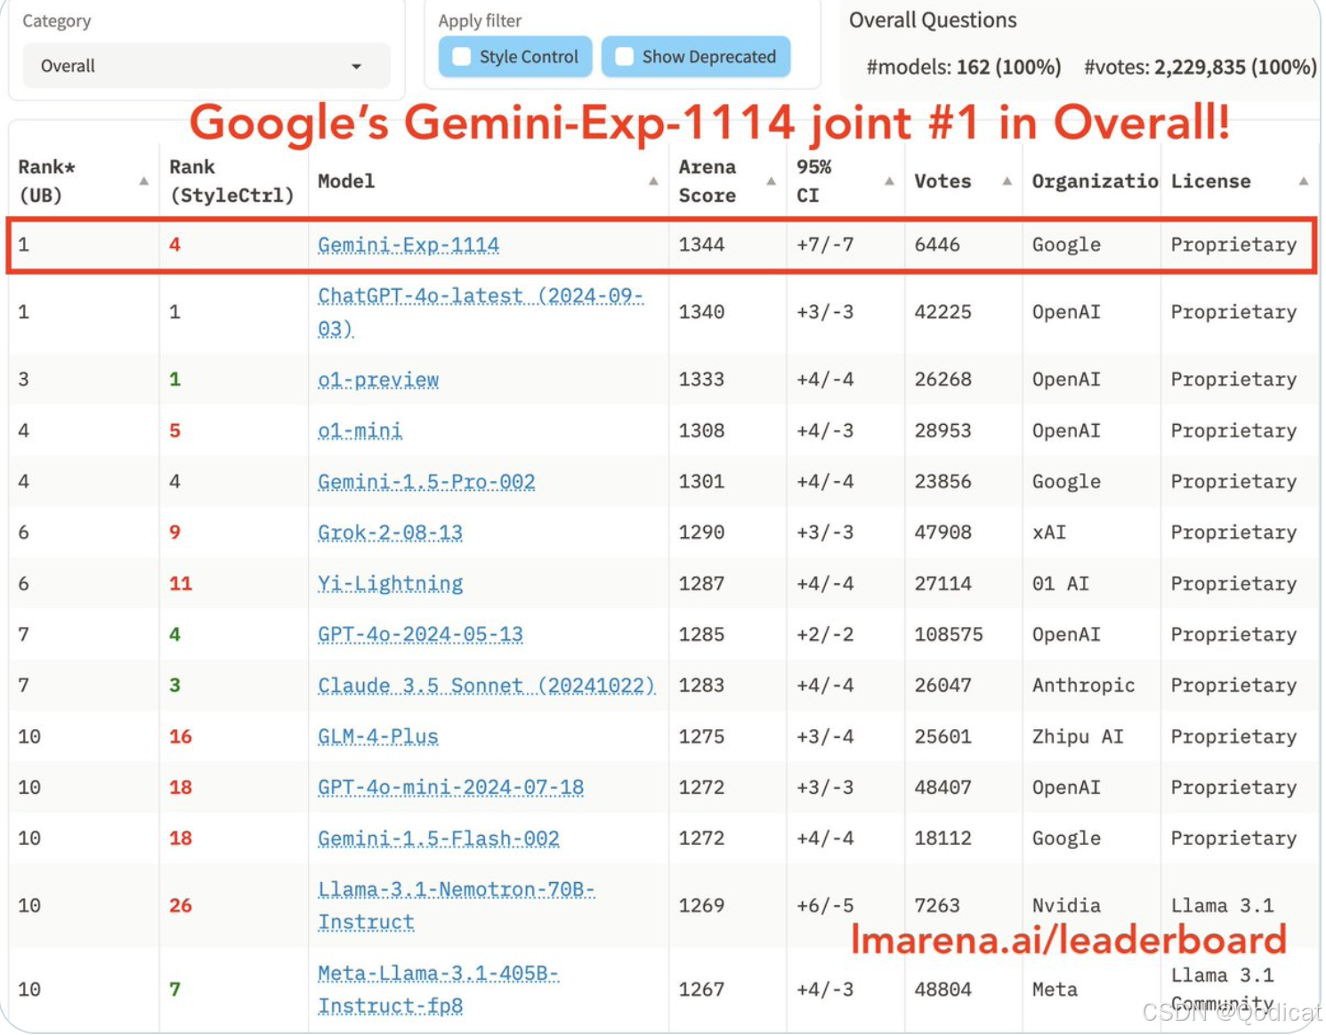The image size is (1326, 1035).
Task: Open the Grok-2-08-13 link
Action: tap(390, 533)
